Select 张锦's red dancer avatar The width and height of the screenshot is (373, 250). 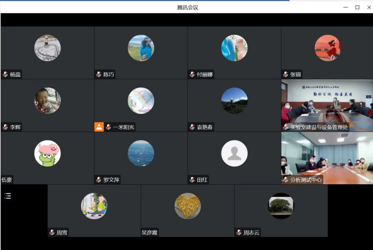pyautogui.click(x=328, y=48)
